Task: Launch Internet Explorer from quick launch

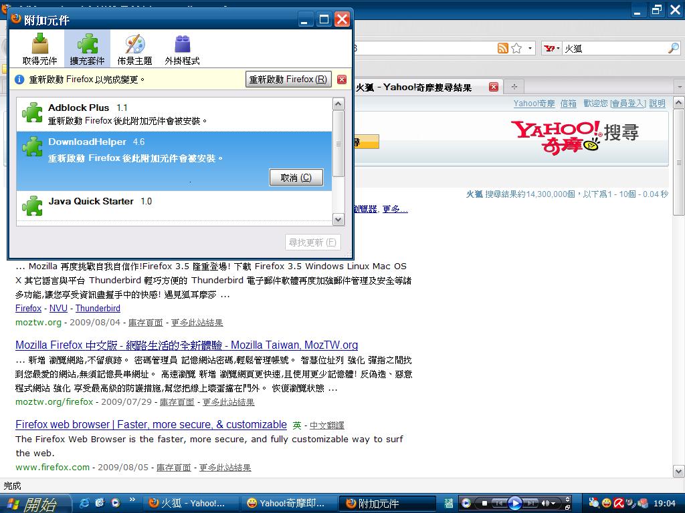Action: coord(84,503)
